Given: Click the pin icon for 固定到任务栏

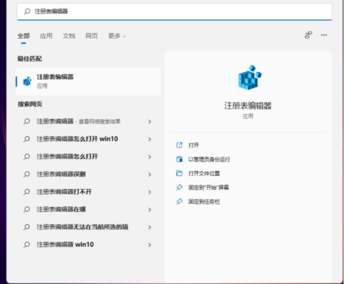Looking at the screenshot, I should pyautogui.click(x=179, y=202).
